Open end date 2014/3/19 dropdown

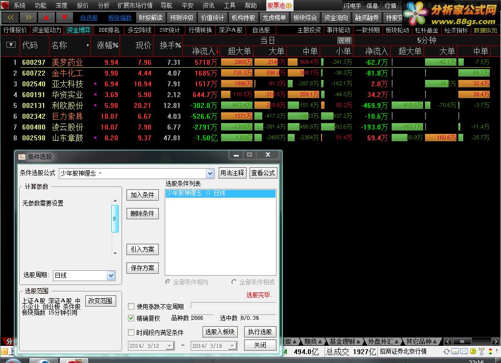click(x=232, y=346)
